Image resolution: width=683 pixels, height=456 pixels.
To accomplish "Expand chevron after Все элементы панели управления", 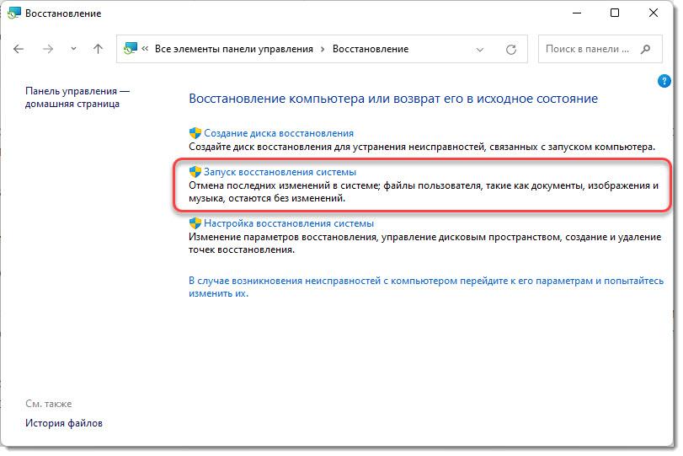I will point(321,49).
